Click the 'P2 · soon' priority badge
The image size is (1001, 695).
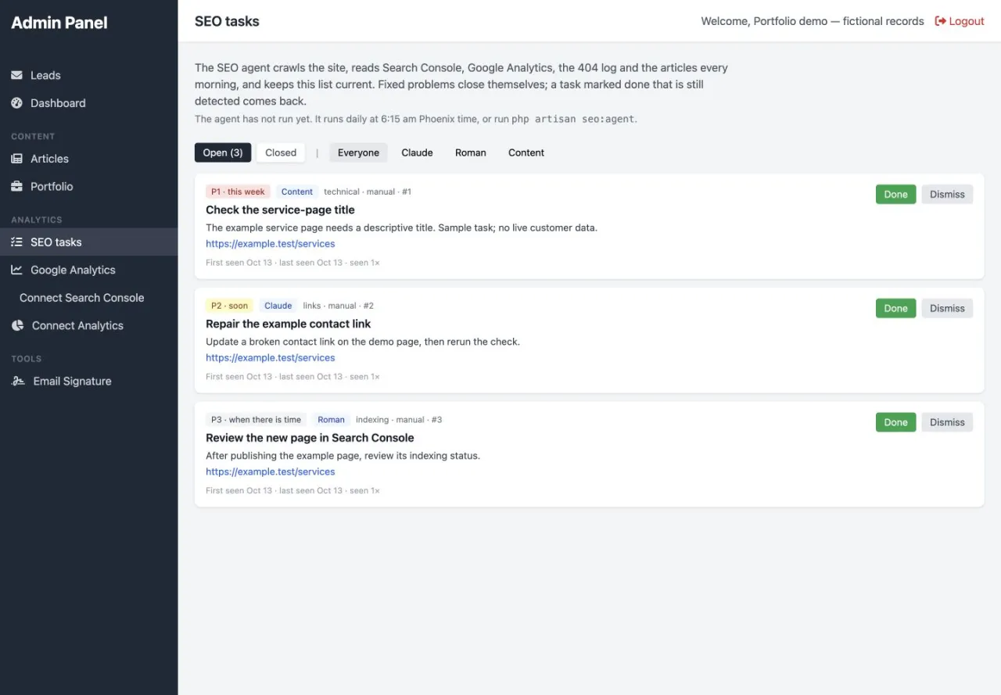tap(229, 306)
